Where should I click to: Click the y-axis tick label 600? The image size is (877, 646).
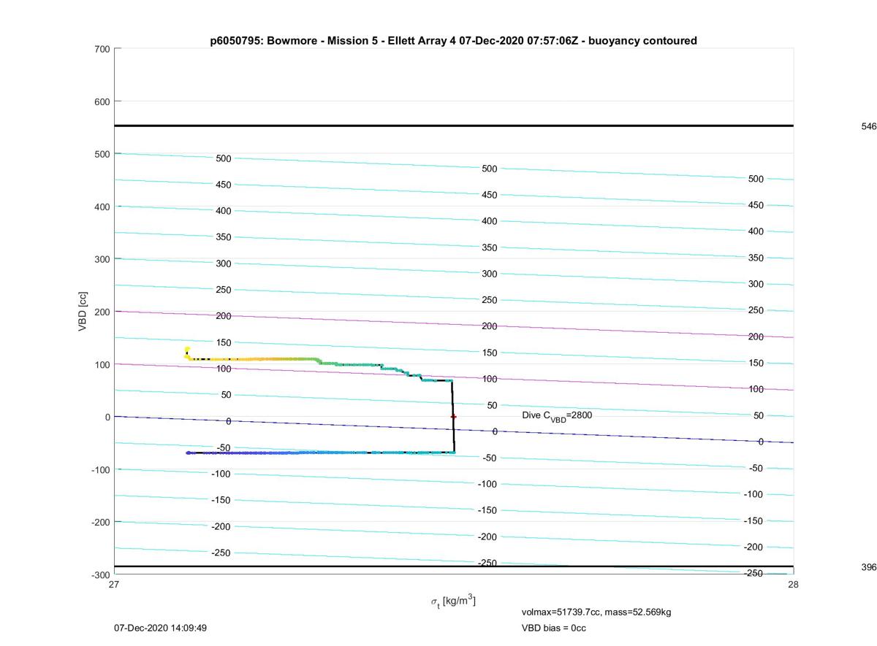pos(102,101)
